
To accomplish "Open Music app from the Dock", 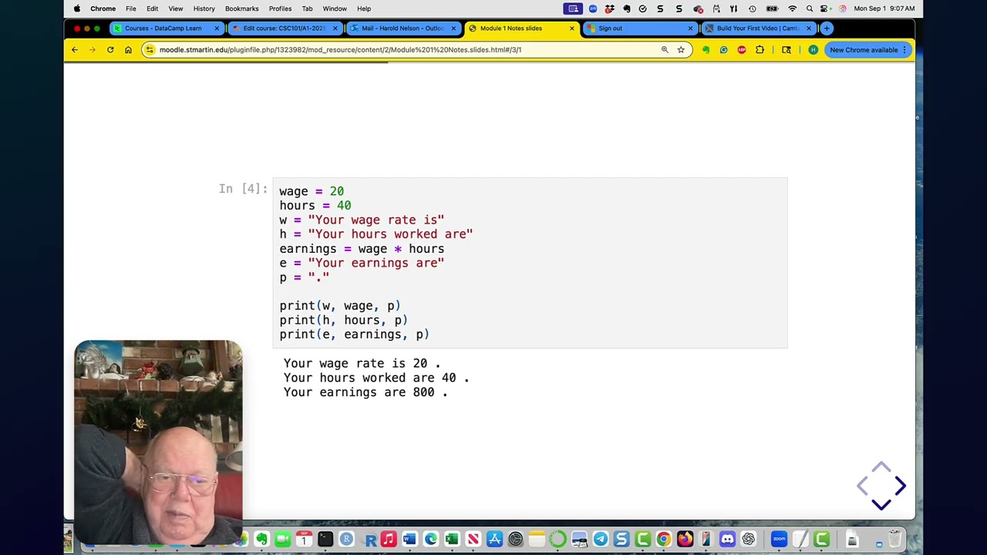I will point(389,540).
